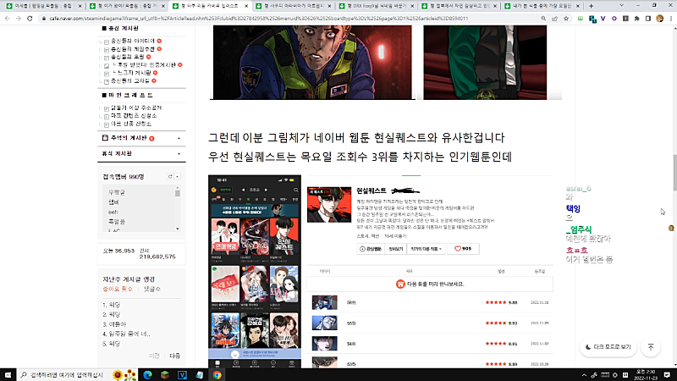Switch to the first browser tab
Screen dimensions: 677x381
pyautogui.click(x=43, y=6)
